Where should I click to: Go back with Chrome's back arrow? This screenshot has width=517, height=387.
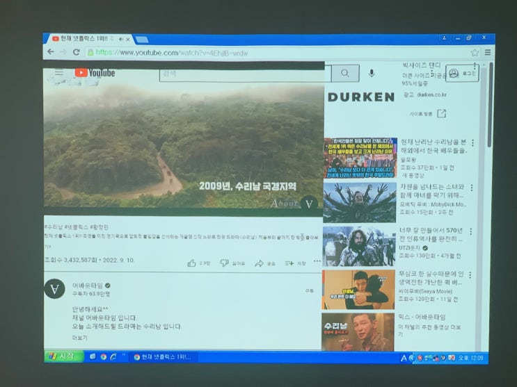(51, 51)
